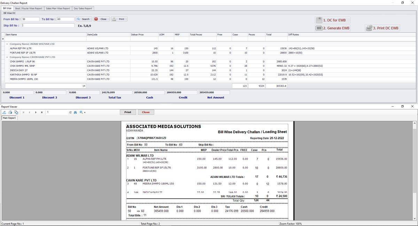Jump to the last report page
Viewport: 418px width, 226px height.
click(42, 112)
